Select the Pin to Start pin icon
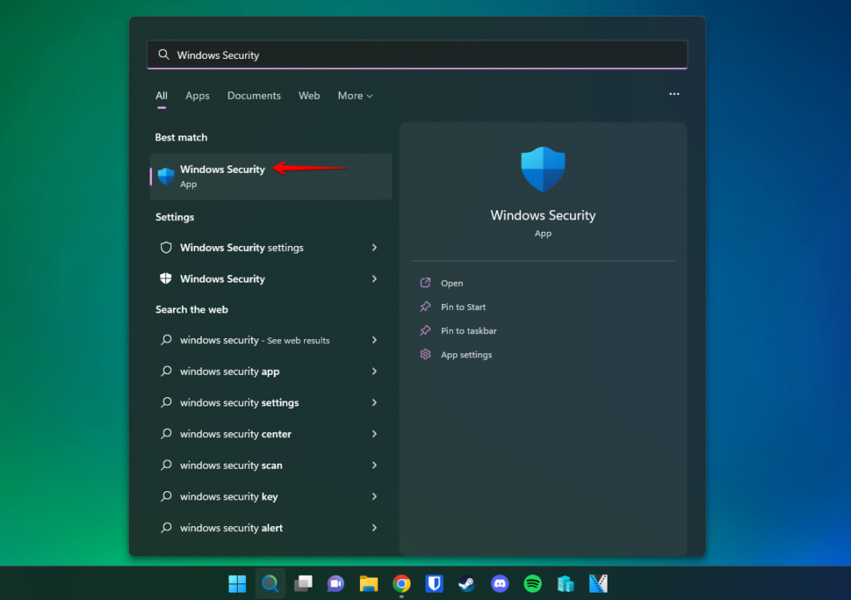 click(x=425, y=307)
